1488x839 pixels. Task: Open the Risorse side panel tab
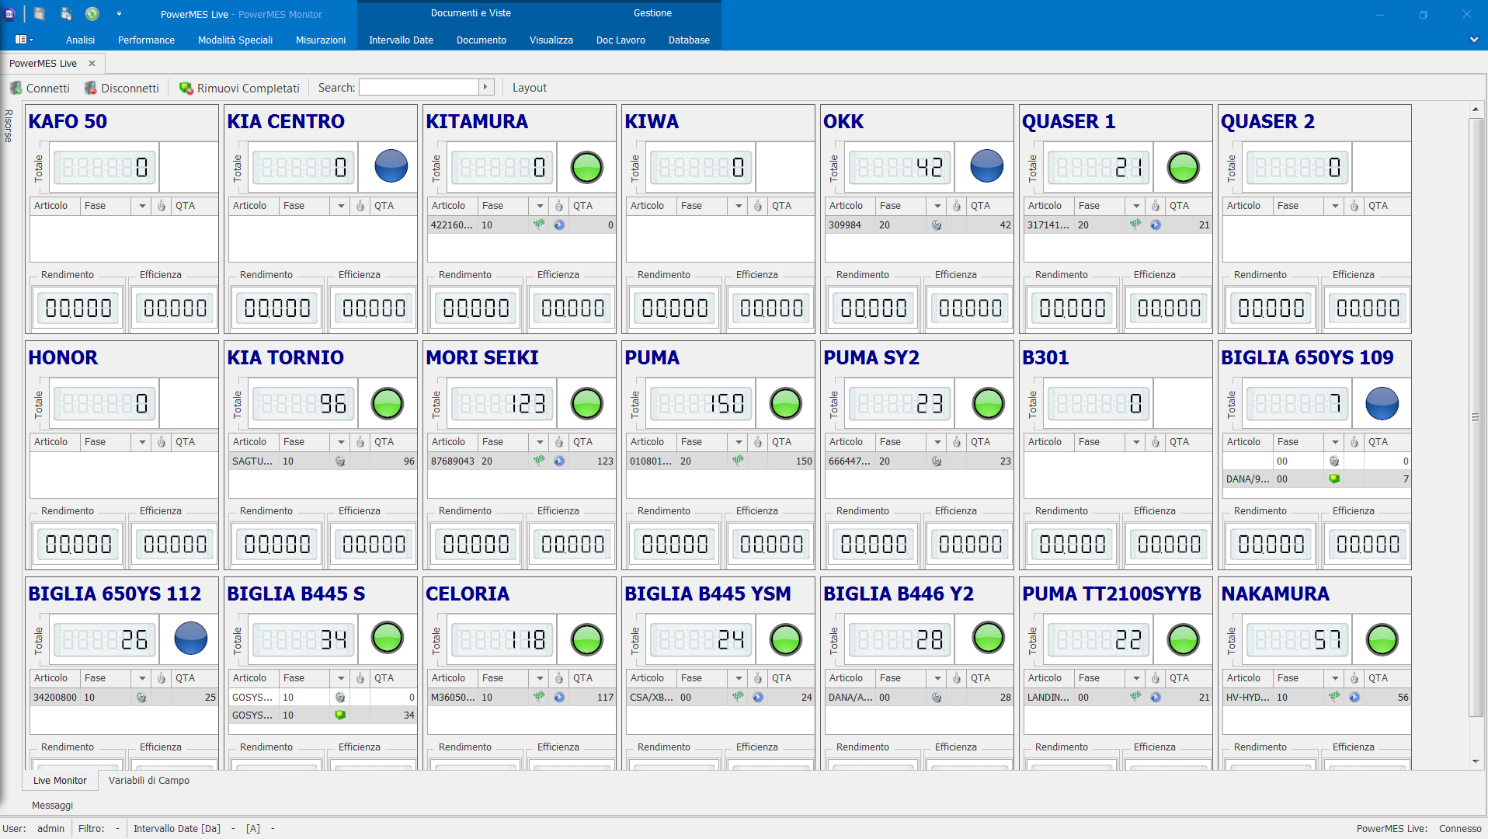point(9,125)
